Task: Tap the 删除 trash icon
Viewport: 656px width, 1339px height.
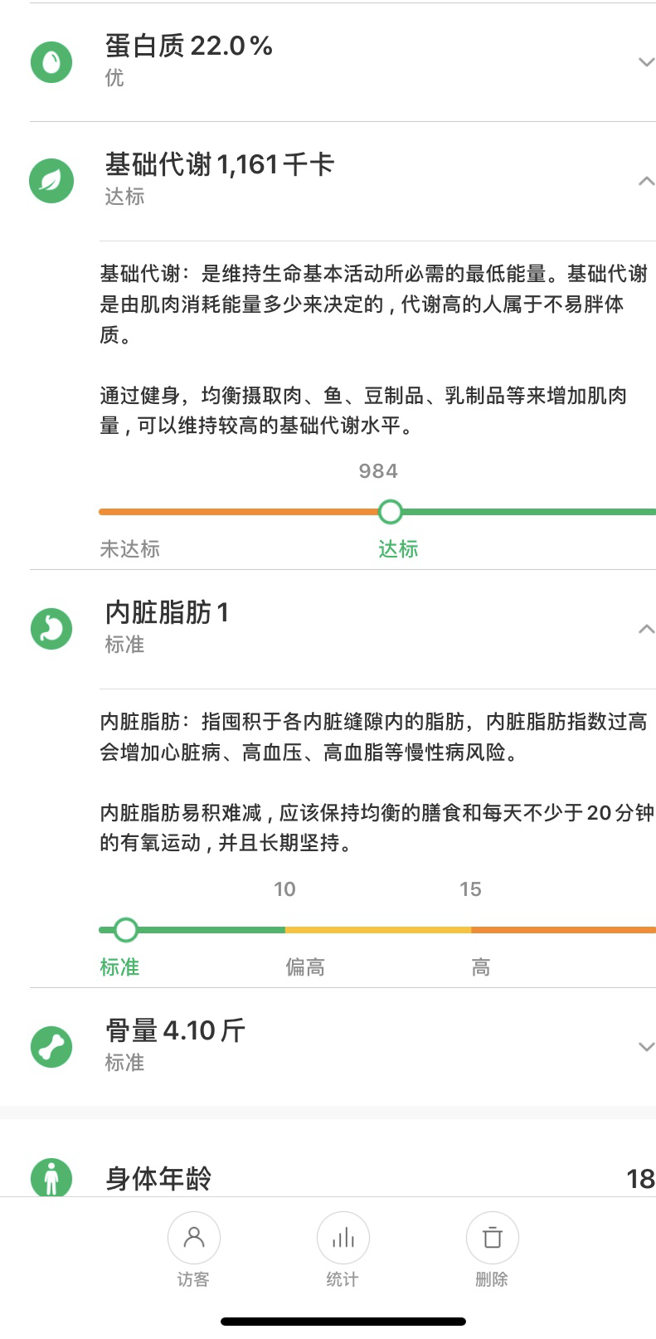Action: coord(492,1238)
